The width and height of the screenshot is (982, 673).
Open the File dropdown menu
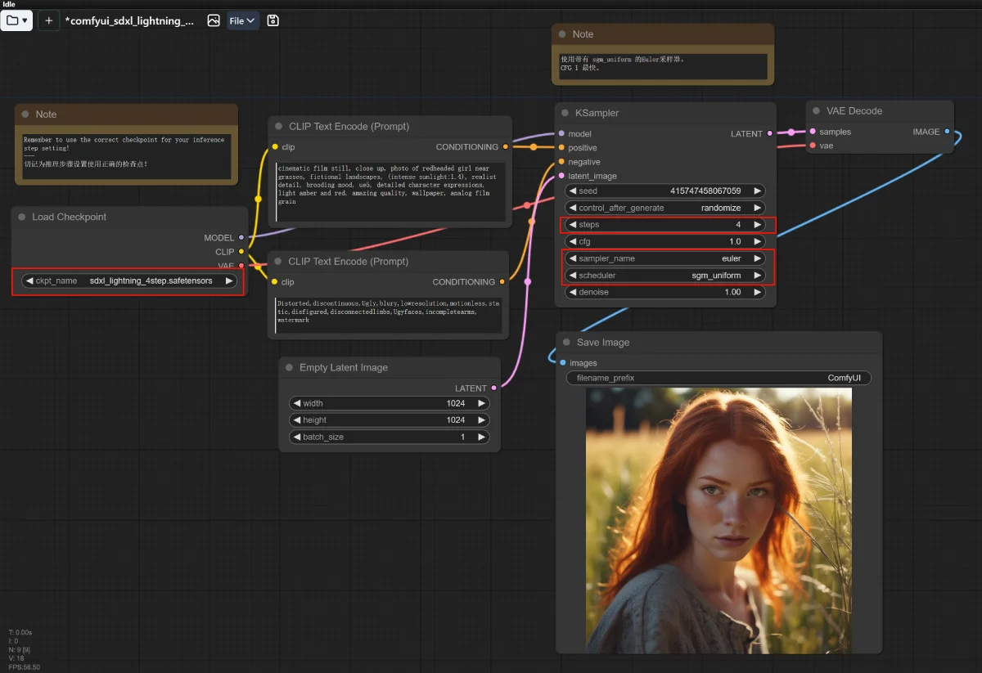tap(243, 20)
